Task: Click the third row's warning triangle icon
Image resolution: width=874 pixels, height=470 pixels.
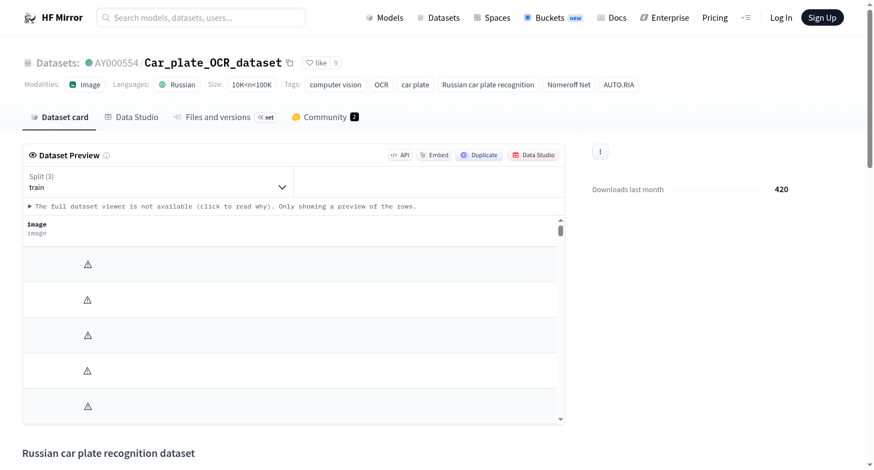Action: [88, 336]
